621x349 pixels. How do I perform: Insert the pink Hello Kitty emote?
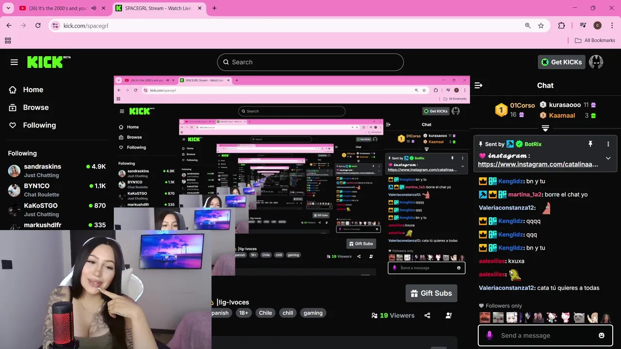tap(566, 318)
